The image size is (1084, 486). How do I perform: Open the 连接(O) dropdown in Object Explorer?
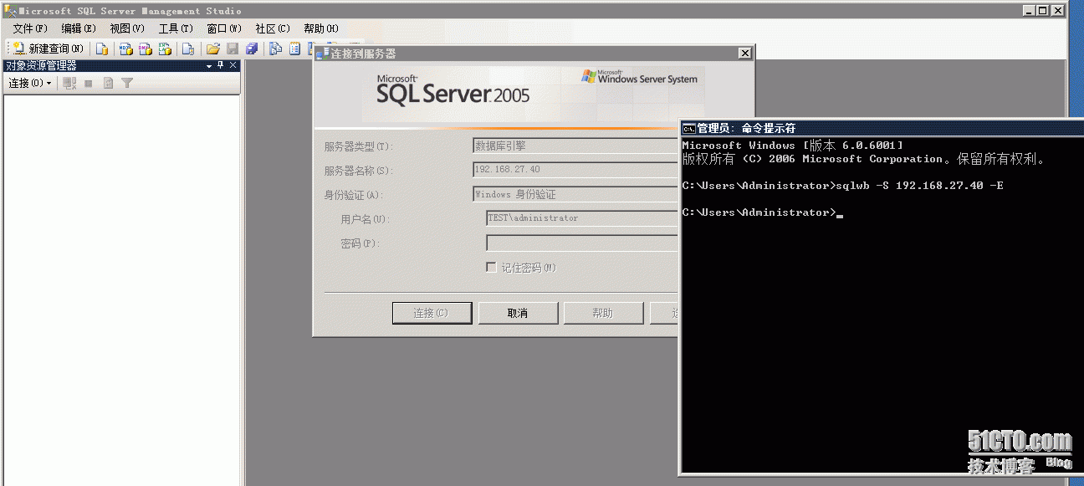pyautogui.click(x=30, y=83)
